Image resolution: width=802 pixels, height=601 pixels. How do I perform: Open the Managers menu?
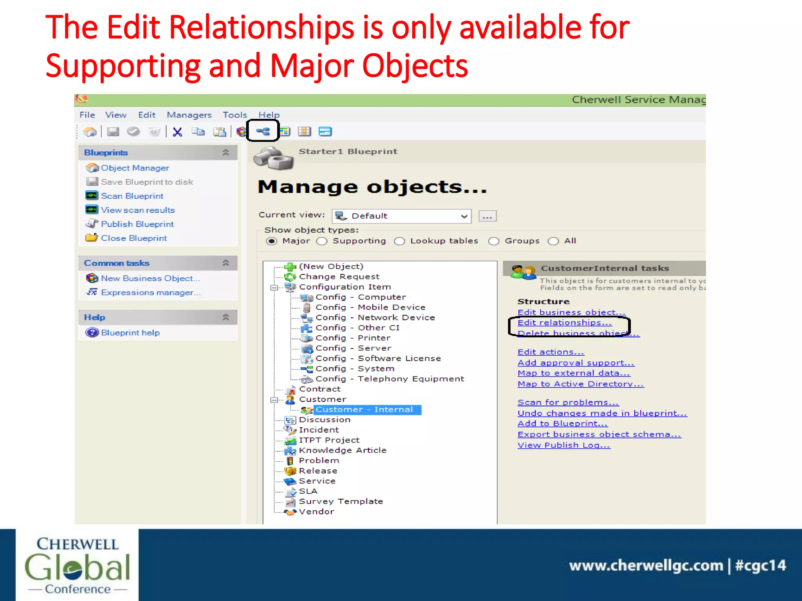click(x=189, y=115)
